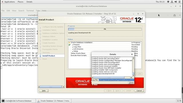Image resolution: width=183 pixels, height=103 pixels.
Task: Click the Copy files status row
Action: coord(105,47)
